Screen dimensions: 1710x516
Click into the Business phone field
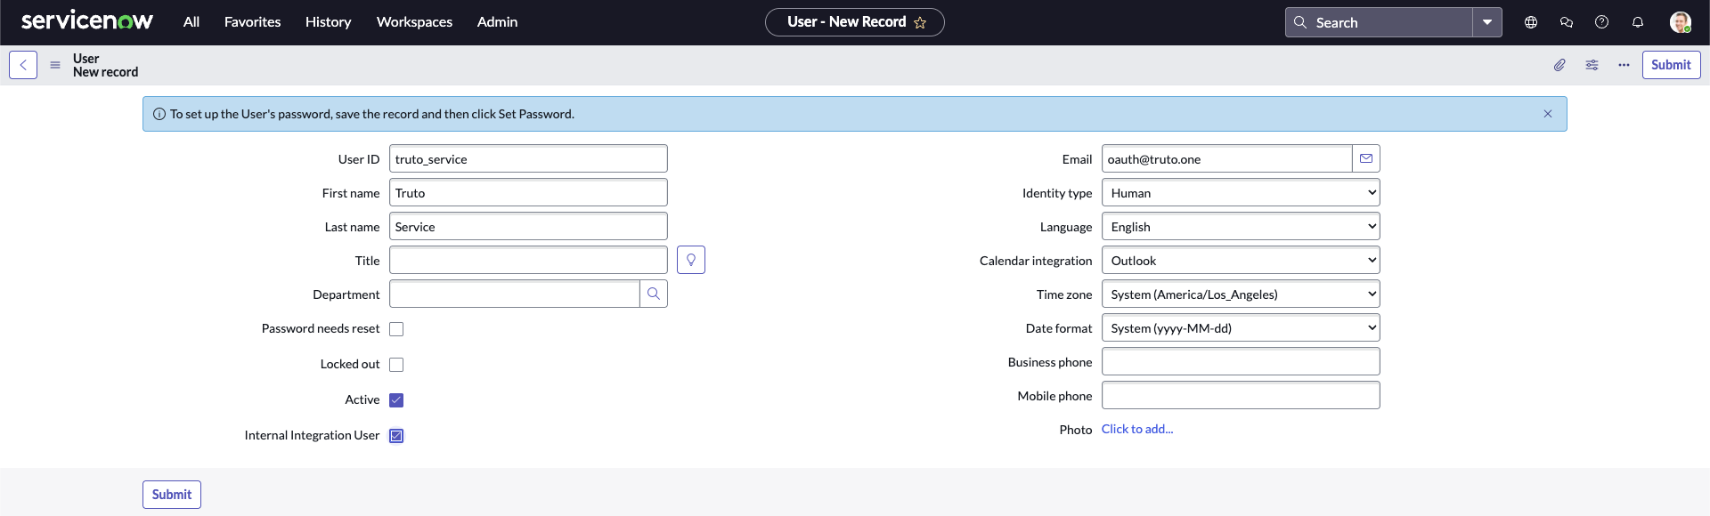pyautogui.click(x=1241, y=361)
